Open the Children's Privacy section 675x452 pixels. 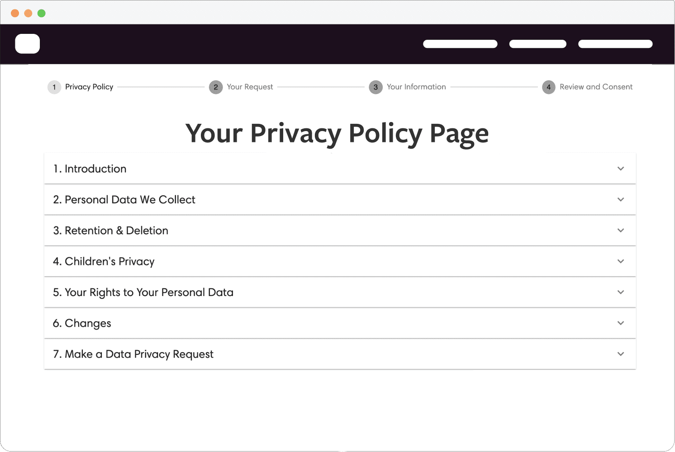(x=340, y=261)
